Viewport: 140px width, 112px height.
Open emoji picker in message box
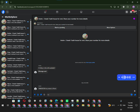[x=132, y=95]
